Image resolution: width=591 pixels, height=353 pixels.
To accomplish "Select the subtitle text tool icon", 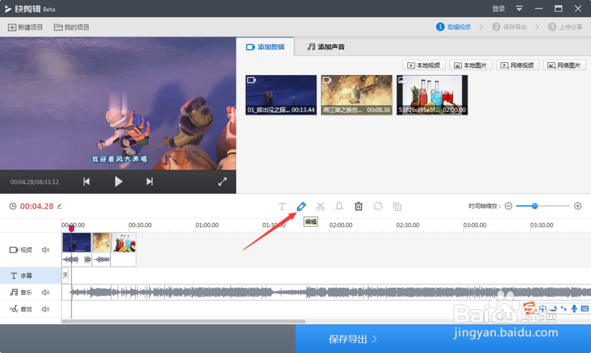I will [282, 206].
